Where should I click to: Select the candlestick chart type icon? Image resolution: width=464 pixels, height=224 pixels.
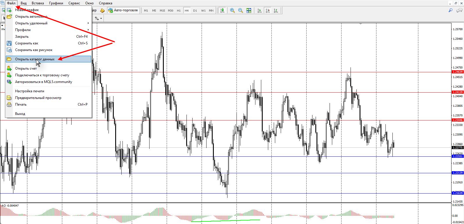223,10
